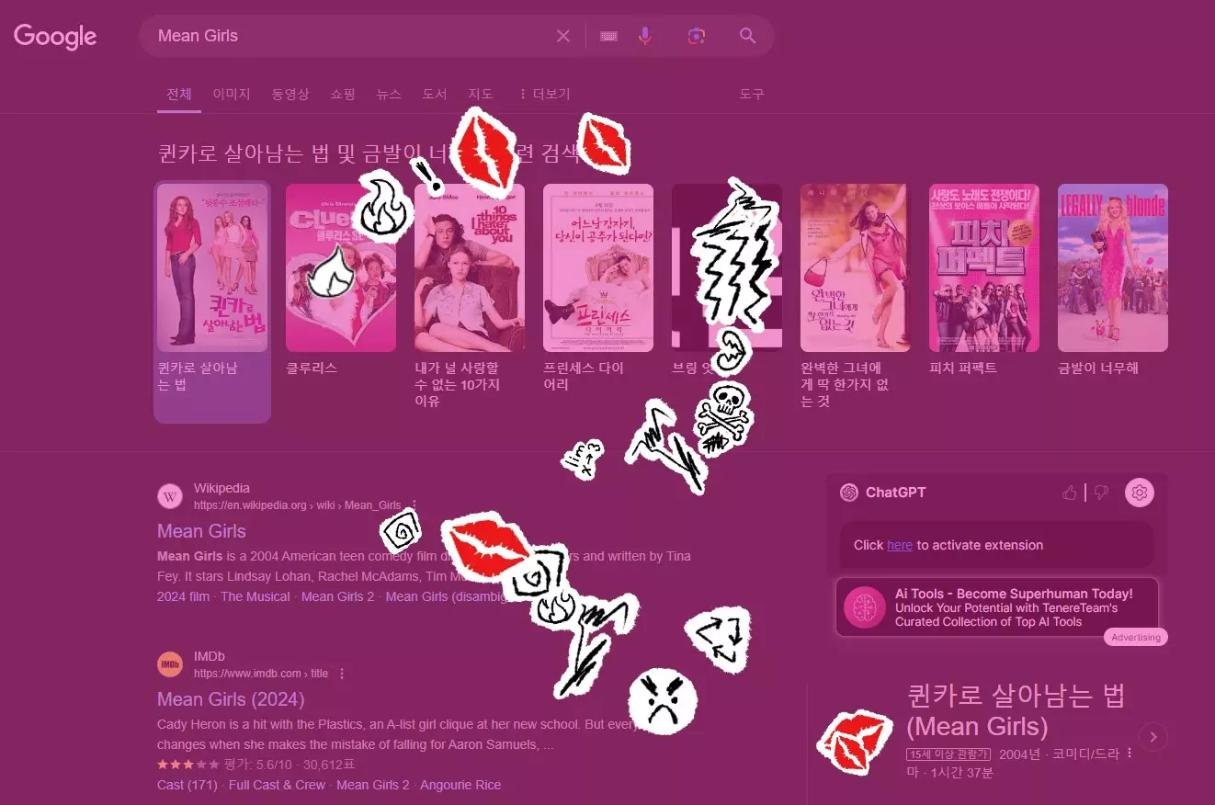The width and height of the screenshot is (1215, 805).
Task: Tap the microphone icon for voice search
Action: [x=645, y=35]
